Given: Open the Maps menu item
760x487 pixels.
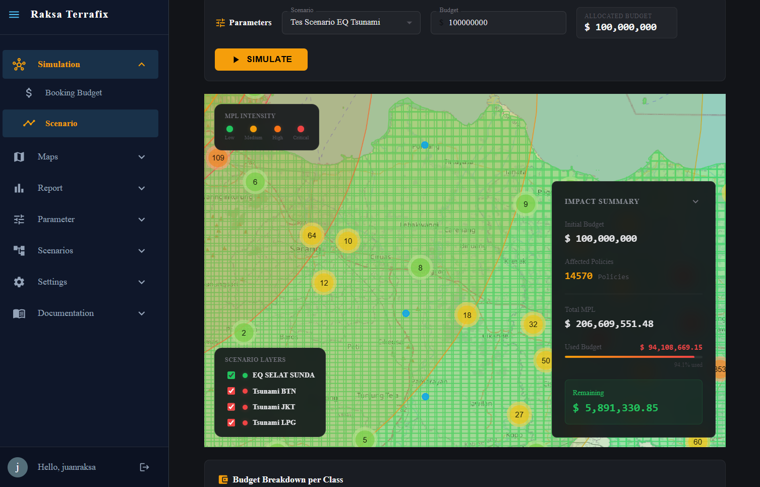Looking at the screenshot, I should 81,157.
